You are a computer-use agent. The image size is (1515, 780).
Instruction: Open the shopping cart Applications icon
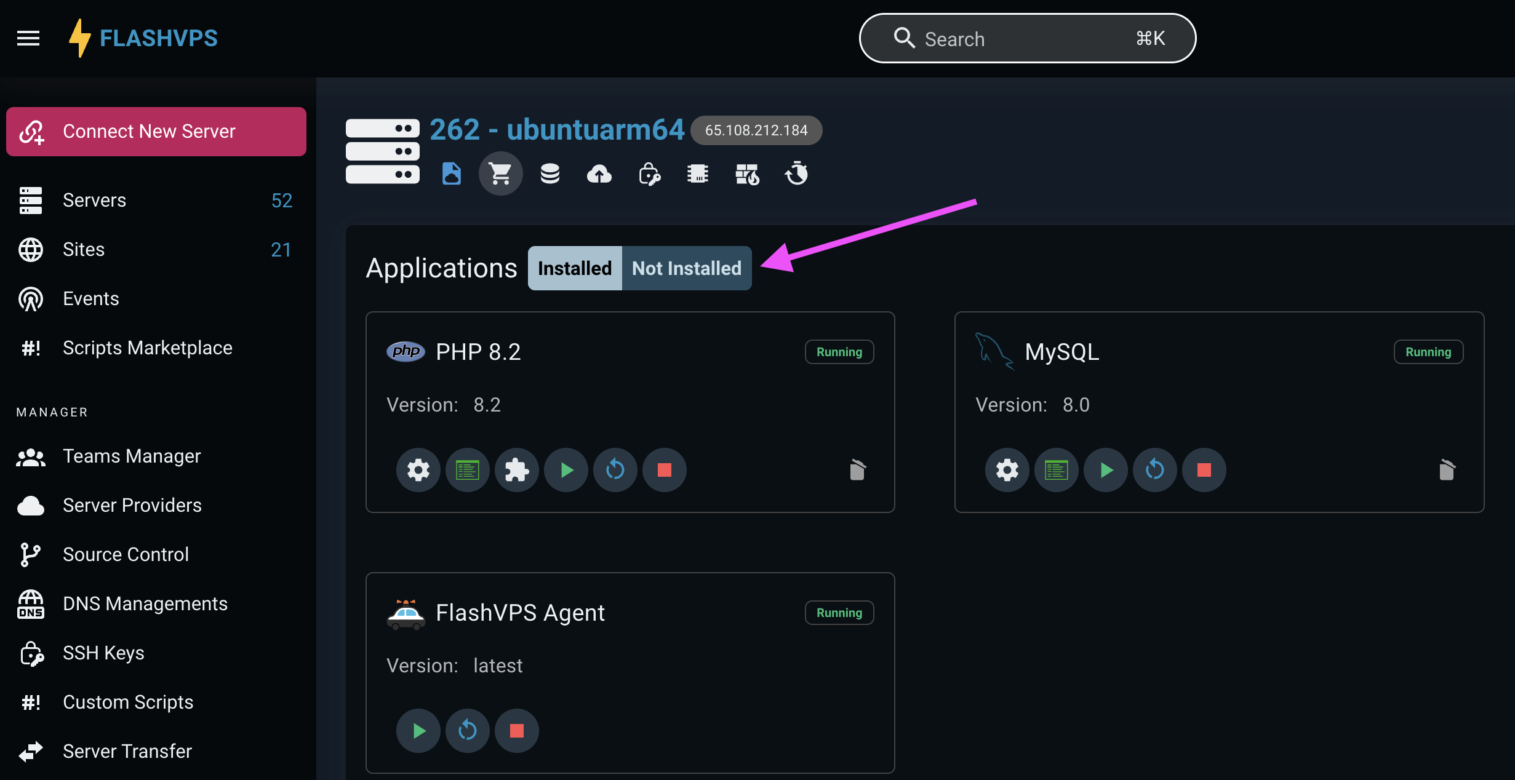[x=500, y=173]
